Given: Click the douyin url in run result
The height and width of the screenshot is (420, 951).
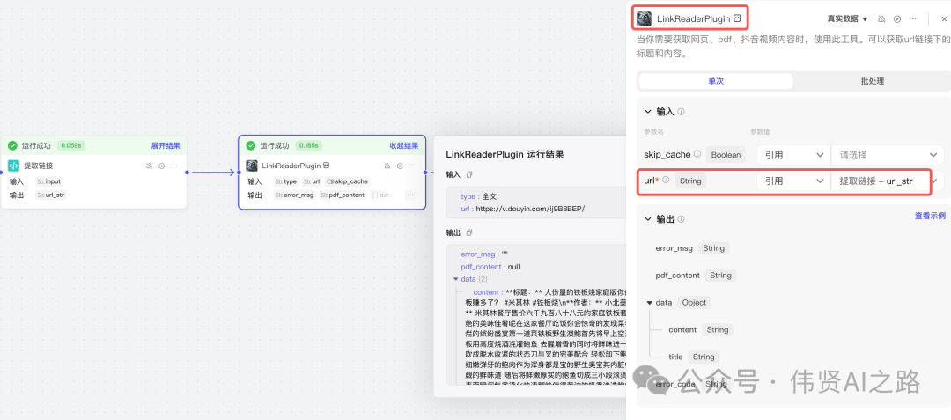Looking at the screenshot, I should tap(531, 209).
